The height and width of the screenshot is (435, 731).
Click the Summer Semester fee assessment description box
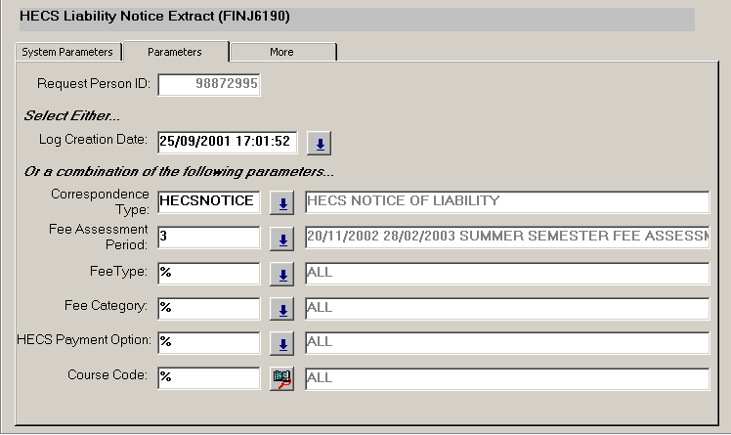[x=506, y=238]
